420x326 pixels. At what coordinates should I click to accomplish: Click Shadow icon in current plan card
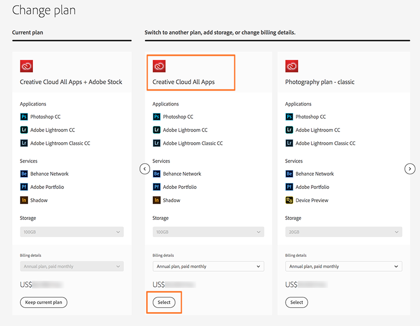(24, 200)
